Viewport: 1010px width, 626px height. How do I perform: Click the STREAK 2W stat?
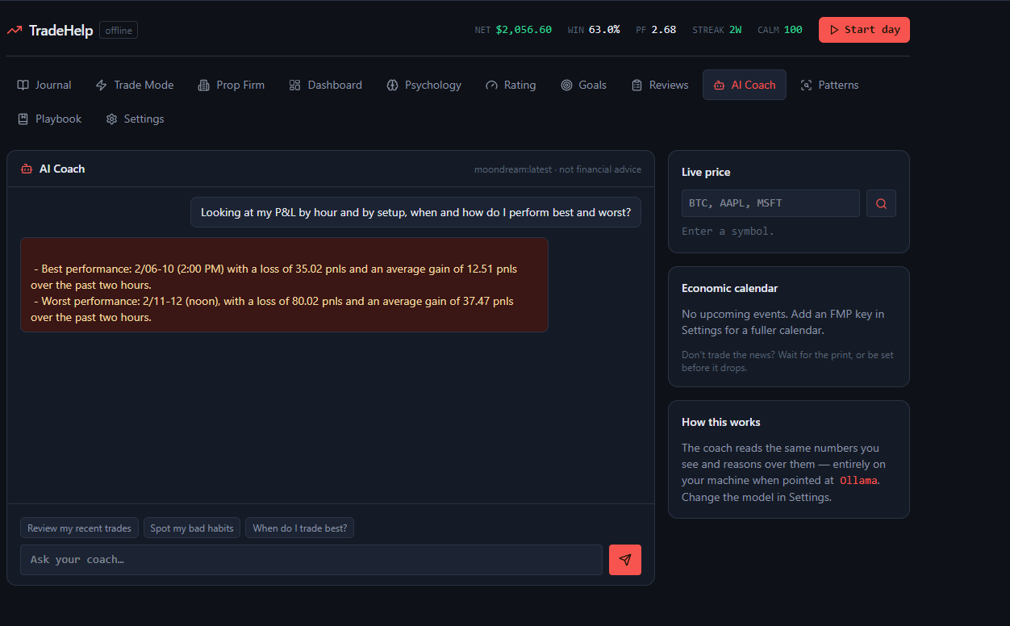click(717, 30)
